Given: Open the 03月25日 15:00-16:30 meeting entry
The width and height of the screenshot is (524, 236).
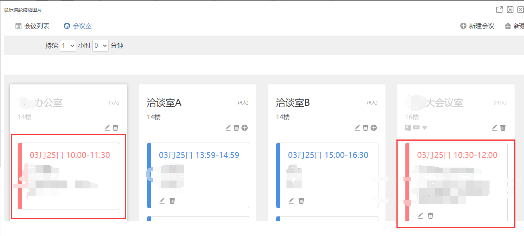Looking at the screenshot, I should (328, 155).
